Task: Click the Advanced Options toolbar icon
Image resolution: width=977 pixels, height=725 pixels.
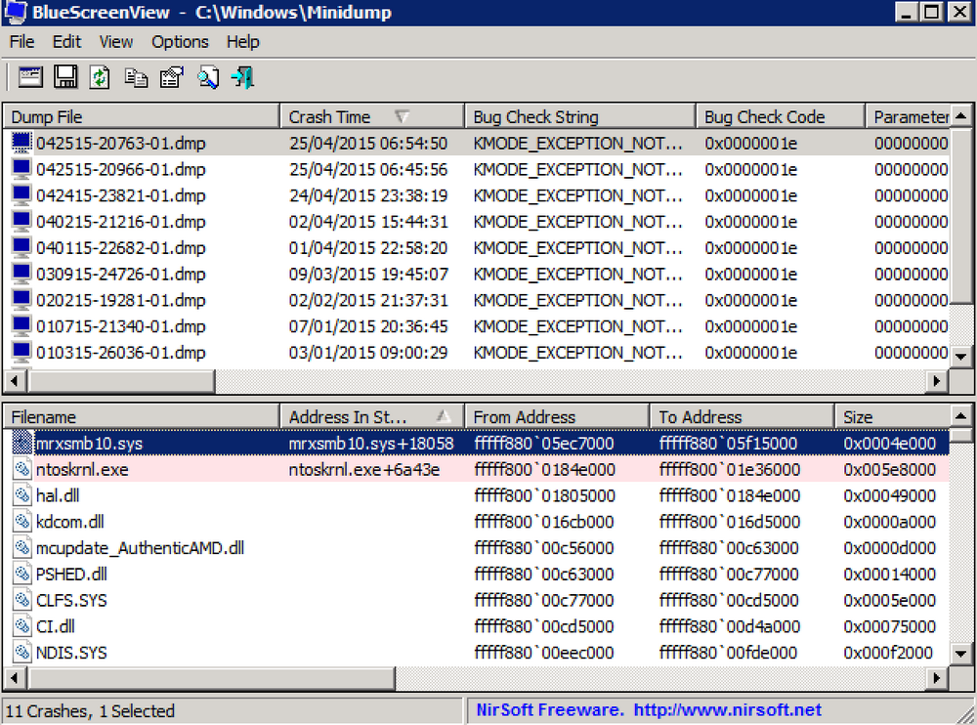Action: 30,77
